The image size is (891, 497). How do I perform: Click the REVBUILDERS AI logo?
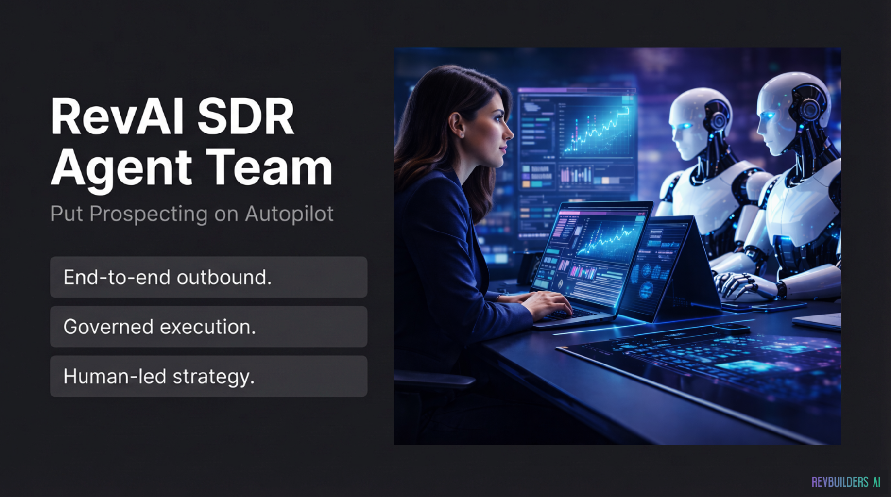[845, 482]
